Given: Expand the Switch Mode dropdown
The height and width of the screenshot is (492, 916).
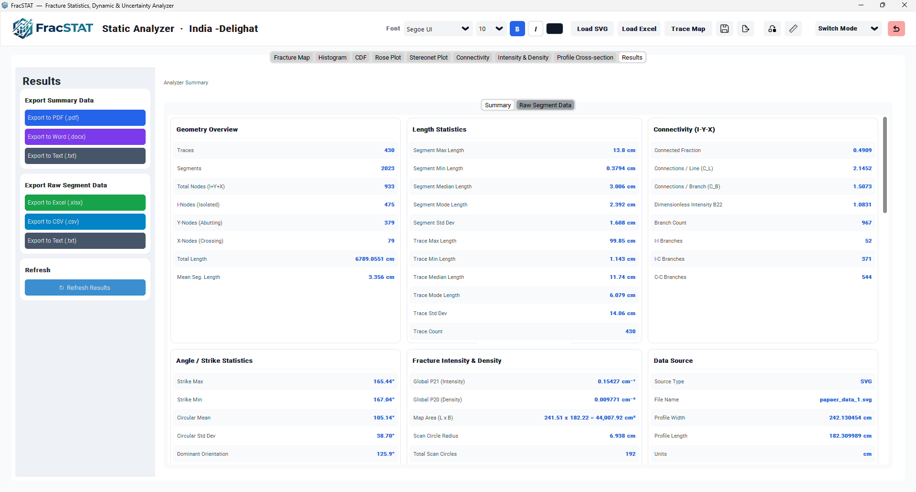Looking at the screenshot, I should tap(848, 29).
